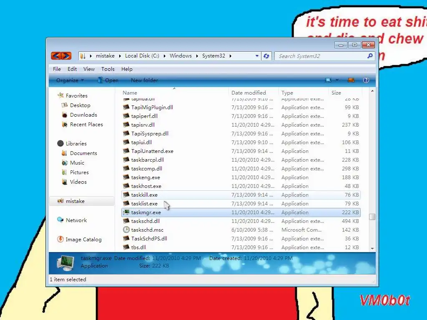427x320 pixels.
Task: Toggle the preview pane icon
Action: [x=351, y=80]
